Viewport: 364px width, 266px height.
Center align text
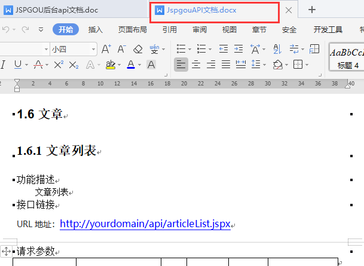click(196, 65)
